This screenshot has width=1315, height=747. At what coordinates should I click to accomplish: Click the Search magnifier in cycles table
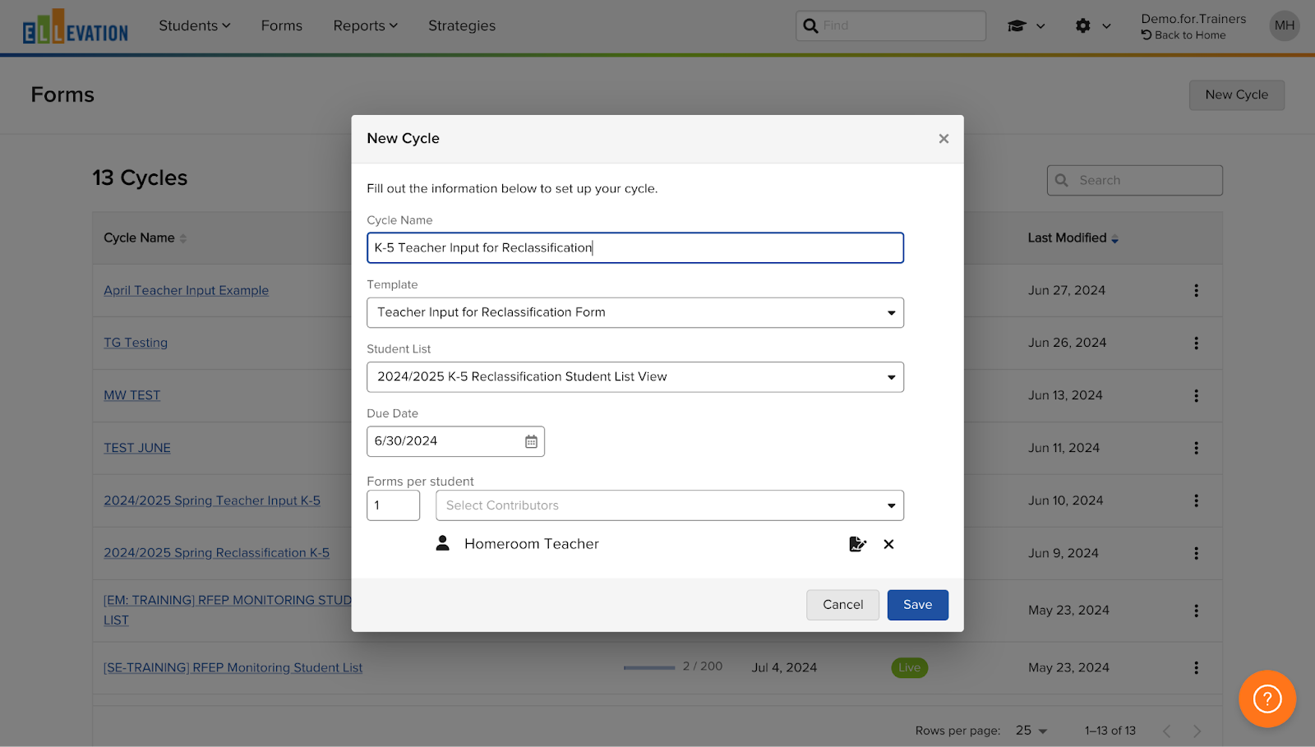[x=1062, y=180]
